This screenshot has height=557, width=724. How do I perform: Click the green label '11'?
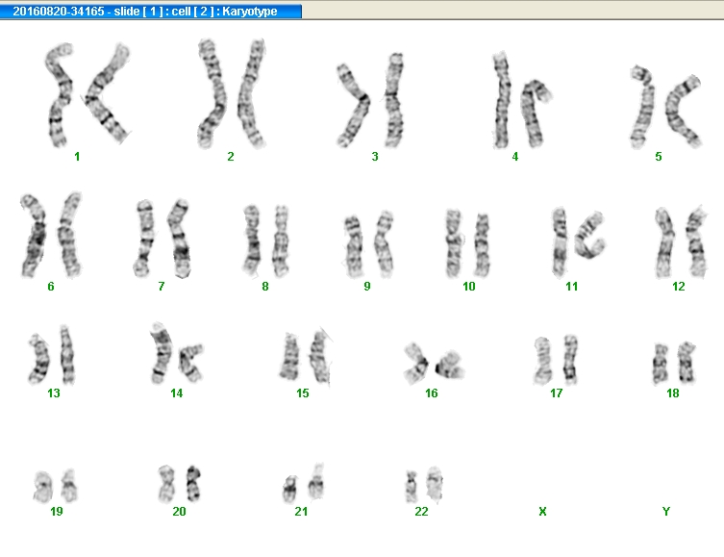pyautogui.click(x=572, y=287)
